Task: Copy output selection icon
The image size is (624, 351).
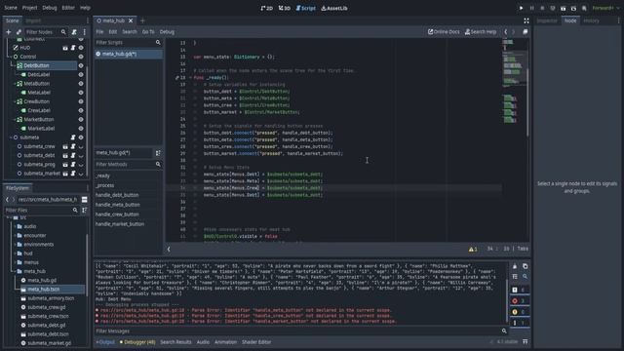Action: click(525, 266)
